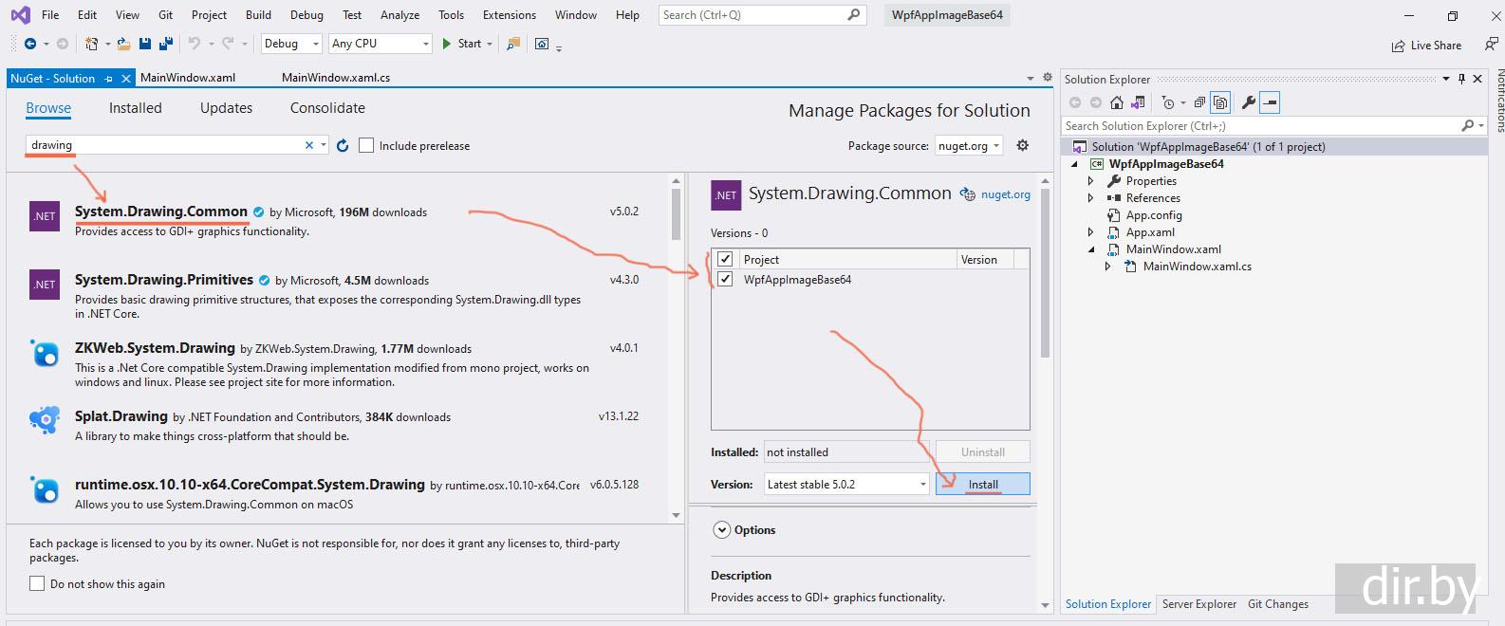The width and height of the screenshot is (1505, 626).
Task: Clear the drawing search text with X
Action: pyautogui.click(x=308, y=145)
